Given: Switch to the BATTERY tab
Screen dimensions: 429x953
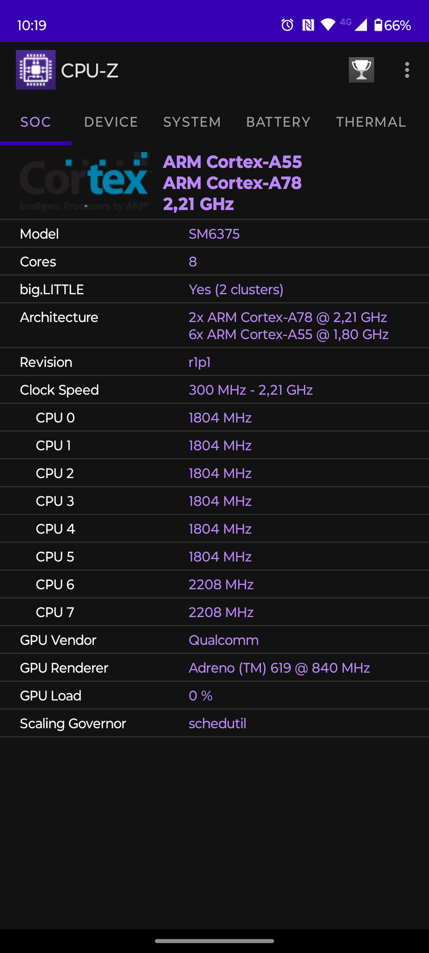Looking at the screenshot, I should click(x=278, y=122).
